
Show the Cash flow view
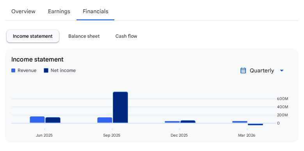126,36
